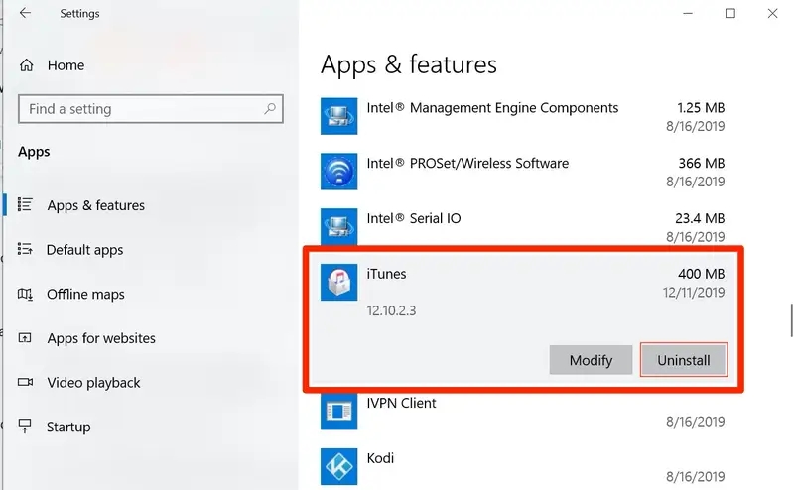Screen dimensions: 794x490
Task: Click the 23.4 MB size value
Action: click(700, 218)
